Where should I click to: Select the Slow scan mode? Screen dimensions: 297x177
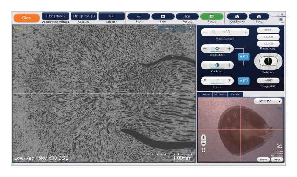click(x=163, y=16)
